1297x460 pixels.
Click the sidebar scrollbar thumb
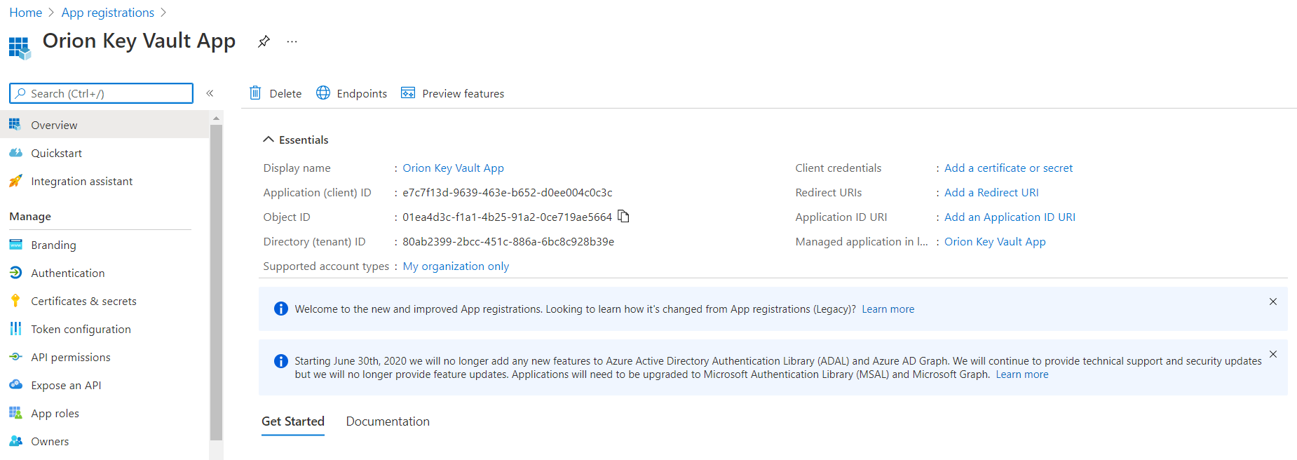(216, 283)
